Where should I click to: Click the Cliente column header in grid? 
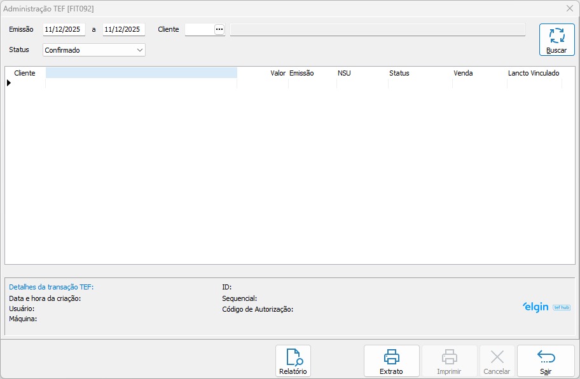[25, 73]
